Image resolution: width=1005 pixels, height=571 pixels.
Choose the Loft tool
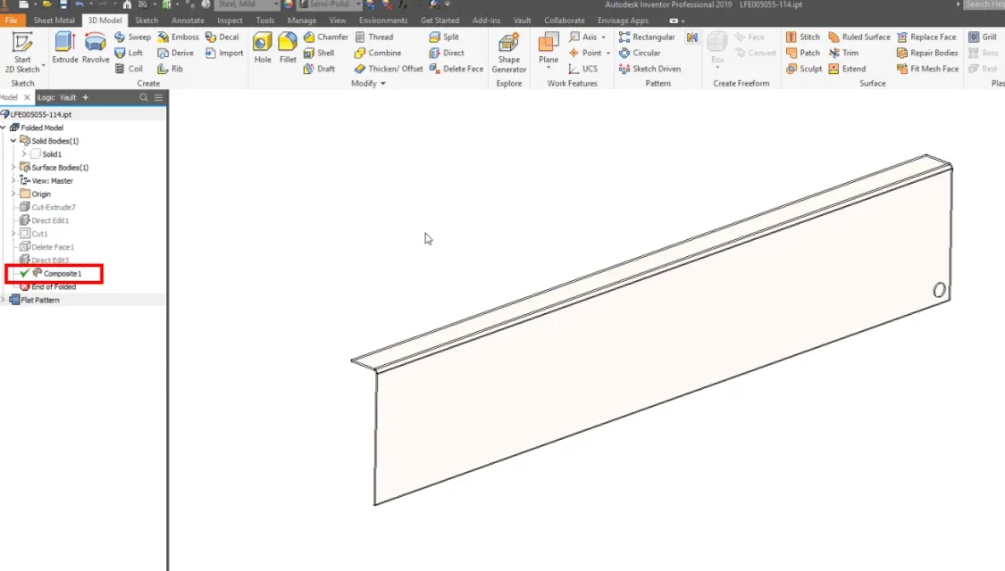point(129,54)
